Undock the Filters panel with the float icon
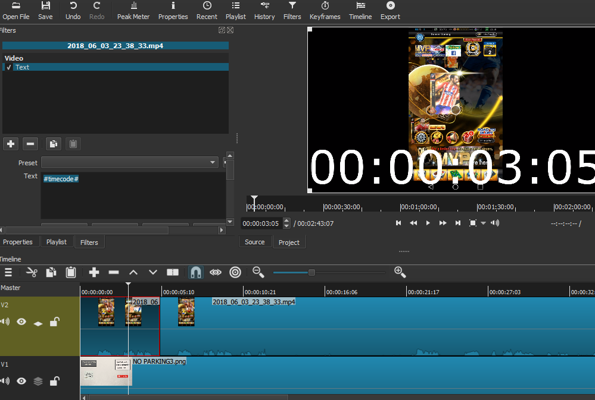Screen dimensions: 595x400 coord(222,30)
